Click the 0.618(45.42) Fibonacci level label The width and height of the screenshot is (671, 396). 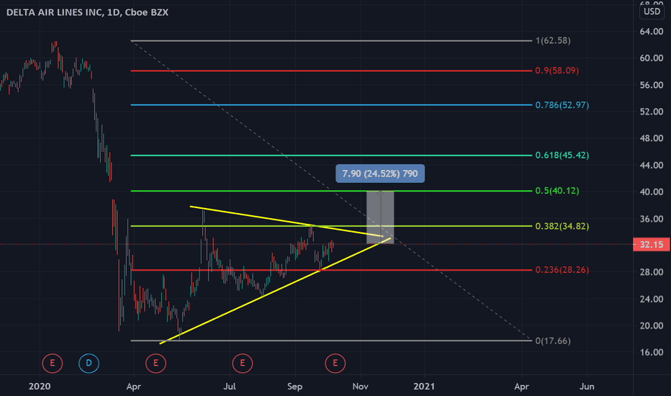tap(562, 155)
